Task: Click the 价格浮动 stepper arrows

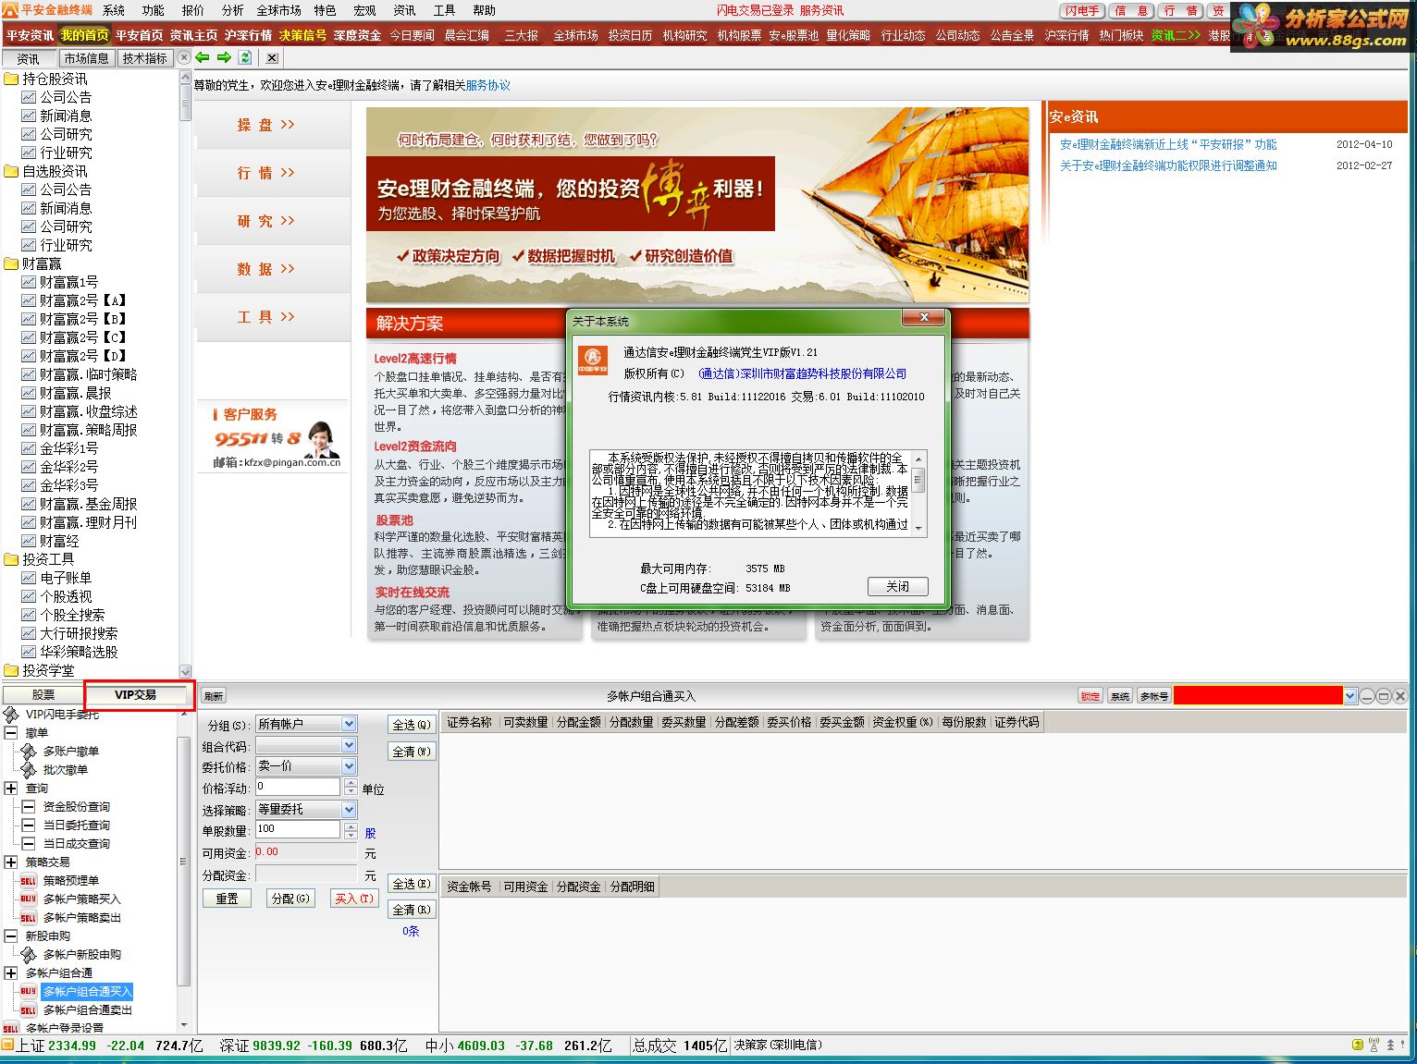Action: point(351,787)
